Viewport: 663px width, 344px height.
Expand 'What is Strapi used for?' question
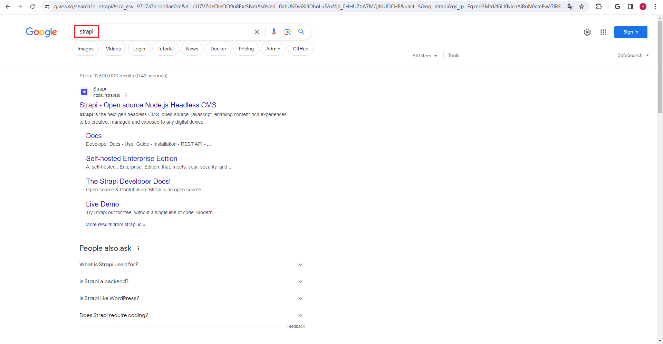pyautogui.click(x=192, y=265)
